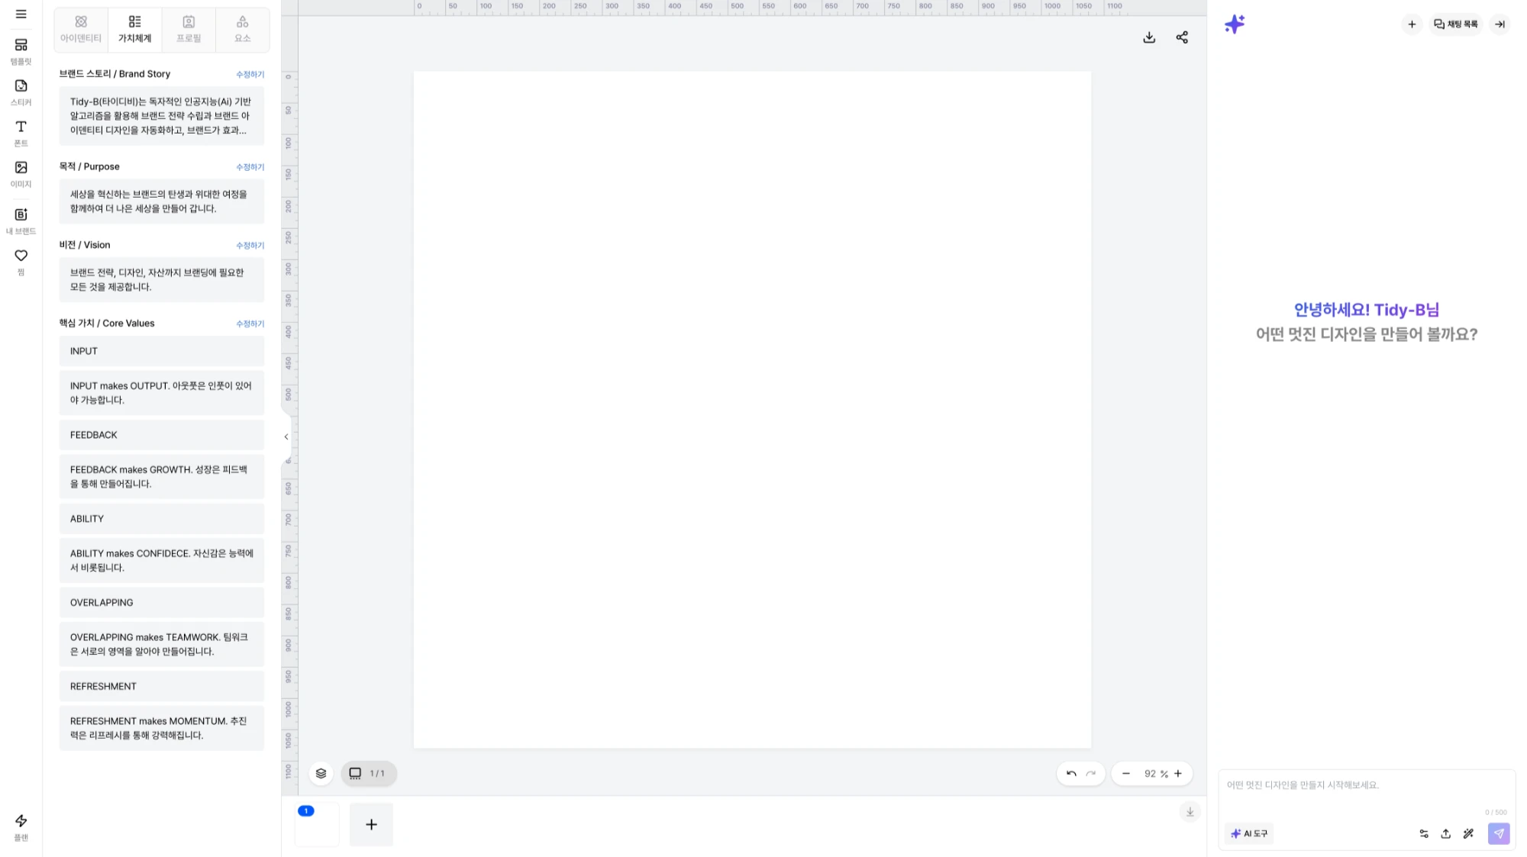Click the 'OVERLAPPING makes TEAMWORK' description
This screenshot has width=1527, height=857.
[162, 645]
